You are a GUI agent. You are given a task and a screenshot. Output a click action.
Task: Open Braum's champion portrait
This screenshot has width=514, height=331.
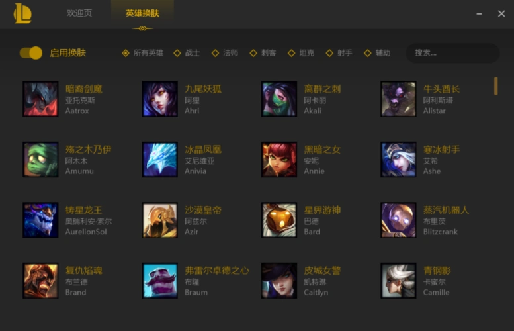pos(159,281)
